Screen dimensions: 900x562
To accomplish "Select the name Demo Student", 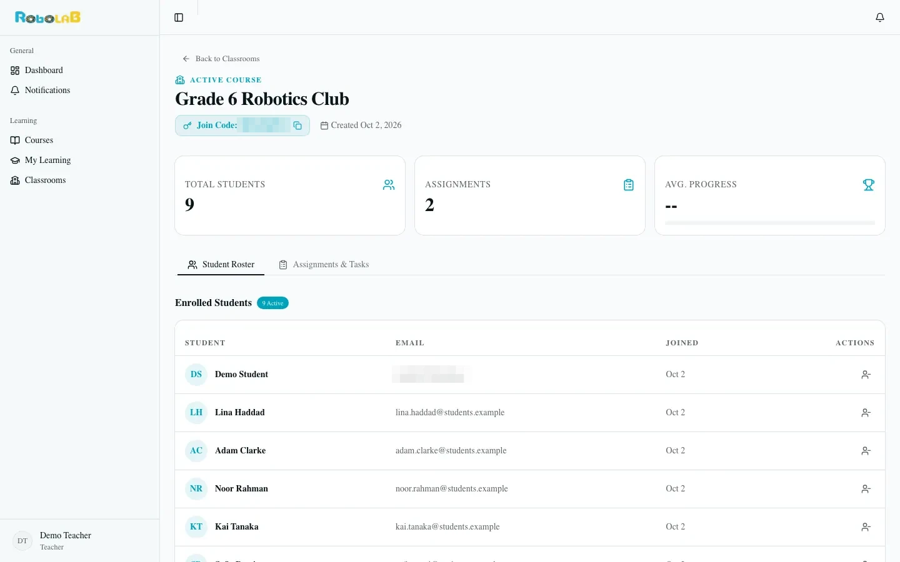I will click(241, 375).
